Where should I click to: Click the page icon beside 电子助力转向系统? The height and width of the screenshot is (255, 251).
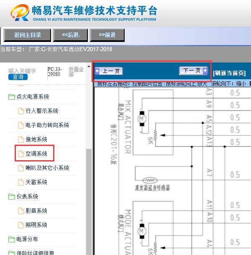(x=21, y=125)
